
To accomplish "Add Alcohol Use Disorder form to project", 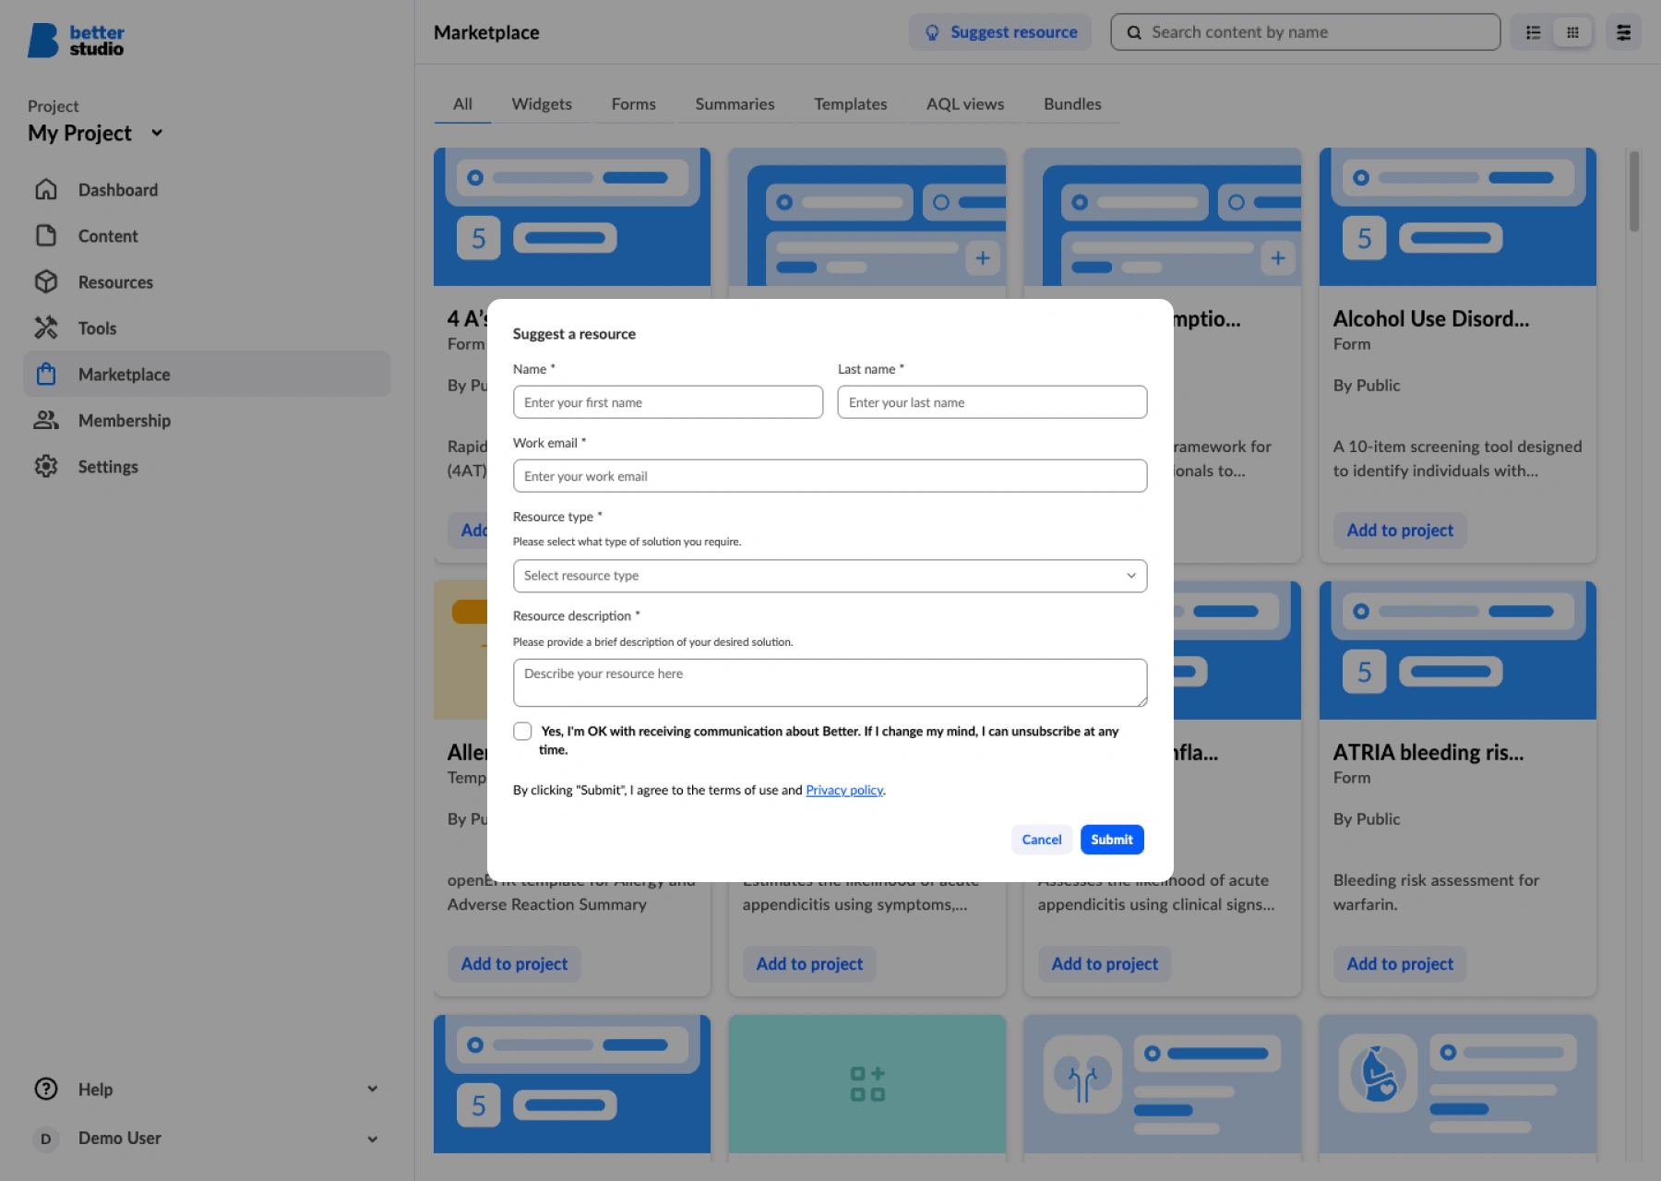I will point(1400,531).
